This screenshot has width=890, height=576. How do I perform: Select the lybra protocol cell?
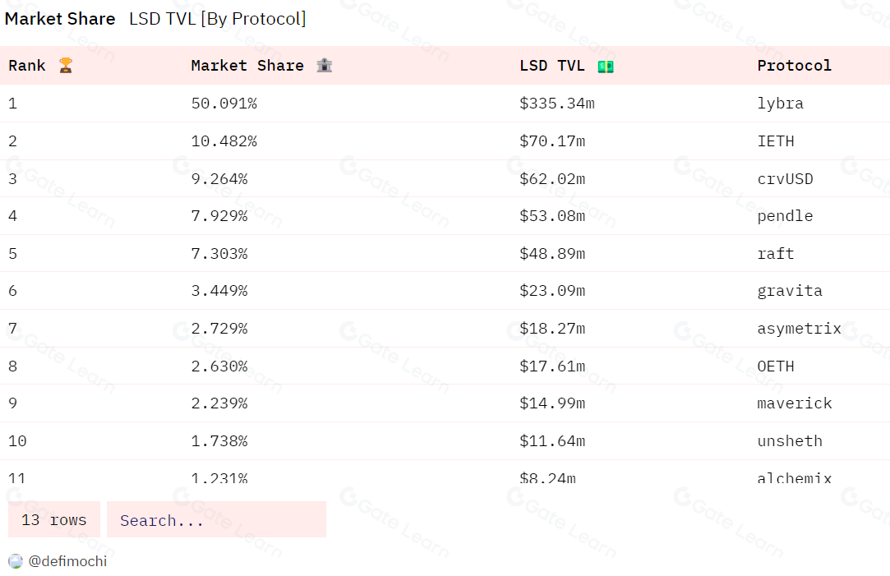coord(780,104)
